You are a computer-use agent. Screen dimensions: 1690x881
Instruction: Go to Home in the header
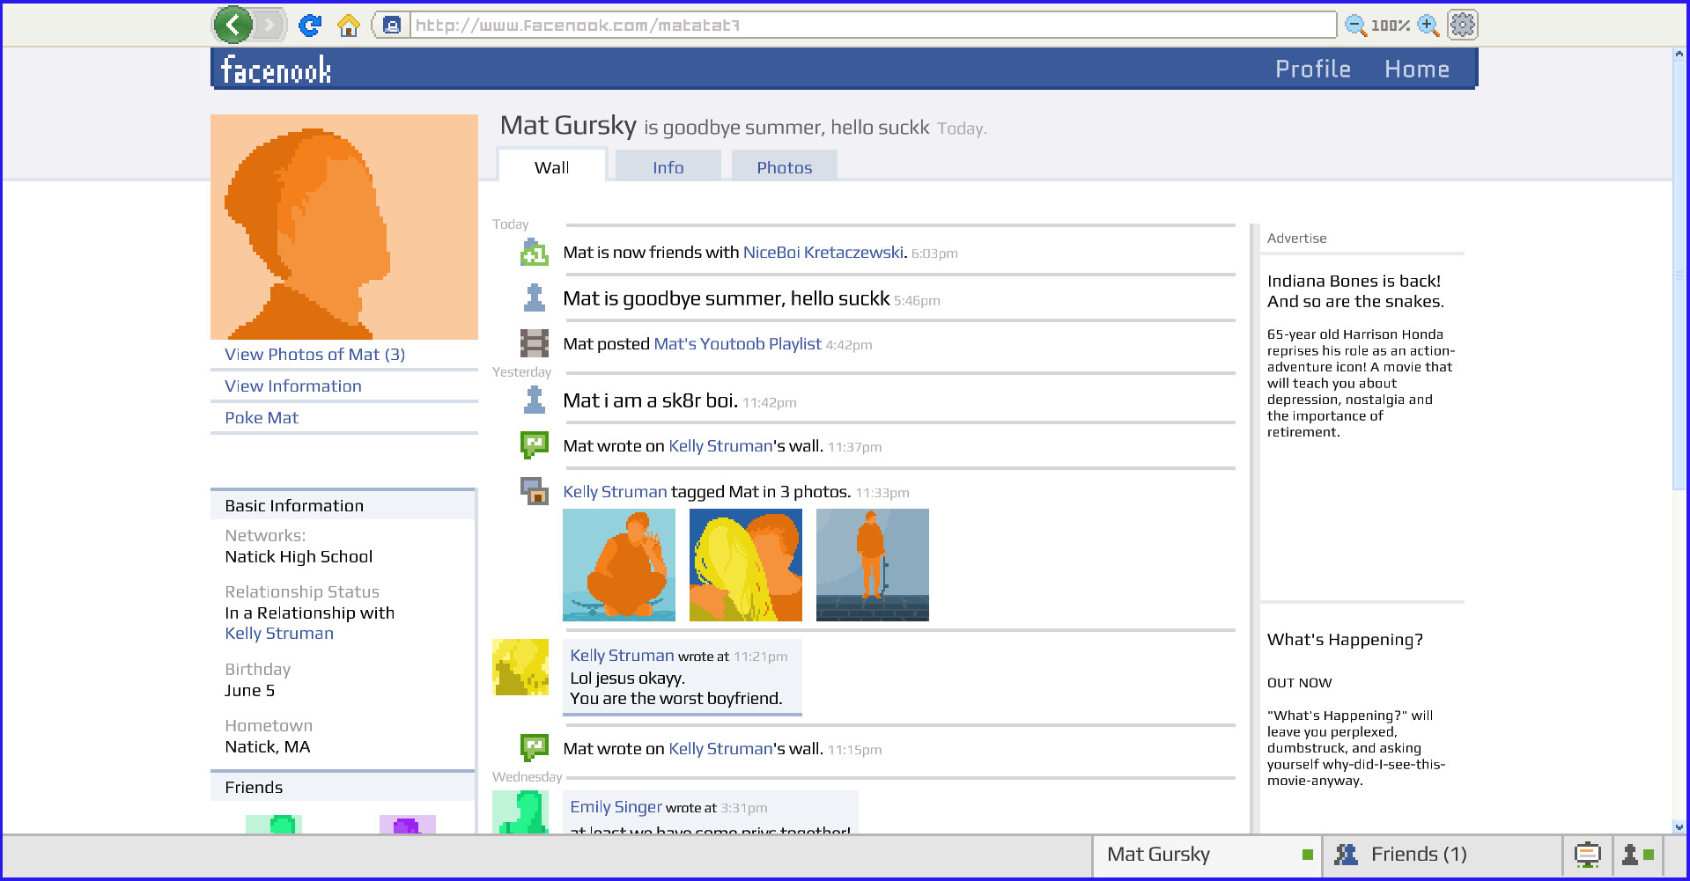1416,69
